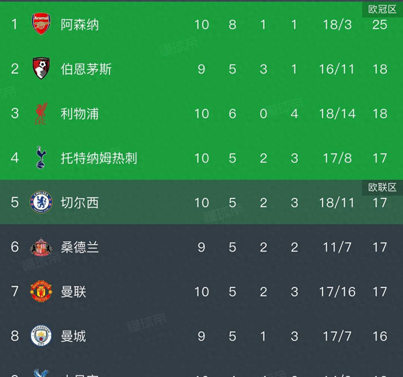Open team name 阿森纳
The width and height of the screenshot is (403, 377).
[x=80, y=25]
